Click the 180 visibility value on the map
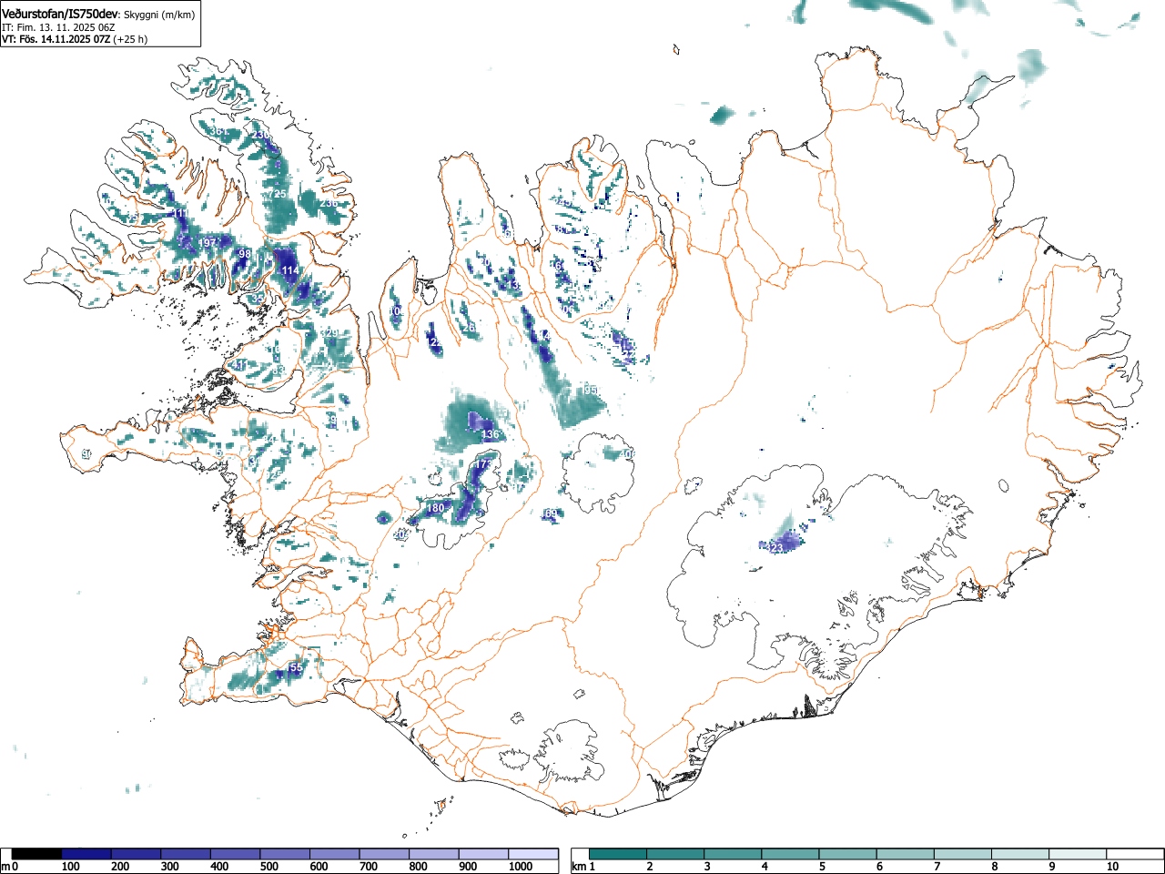Viewport: 1165px width, 874px height. tap(435, 508)
